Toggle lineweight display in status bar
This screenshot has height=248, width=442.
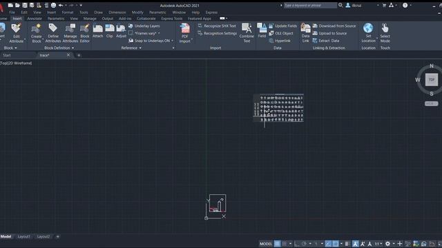click(x=347, y=243)
